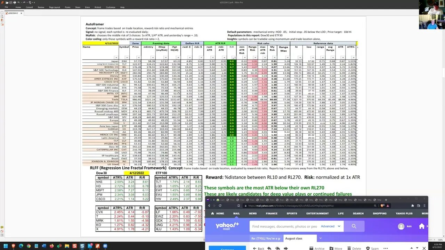Image resolution: width=445 pixels, height=250 pixels.
Task: Open the Erase ribbon tab
Action: [x=87, y=7]
